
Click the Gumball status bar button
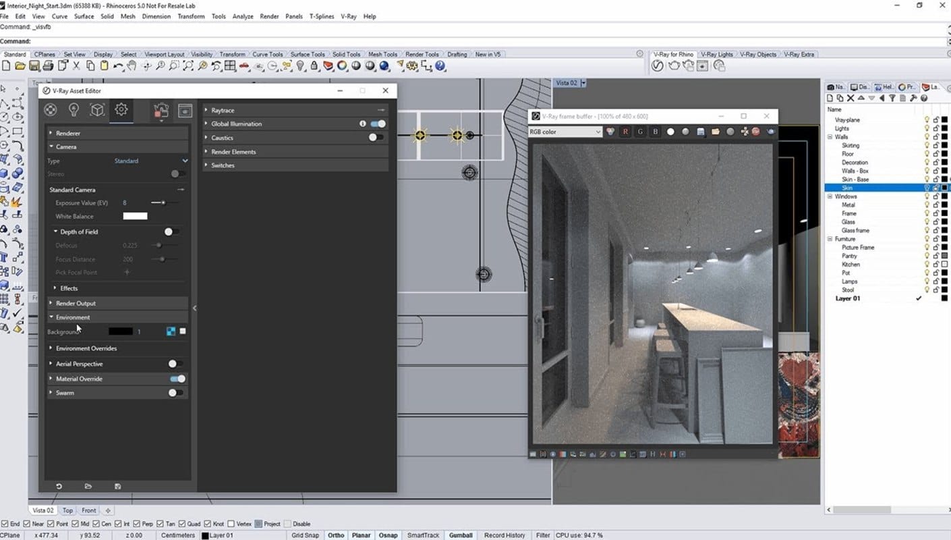pos(461,535)
